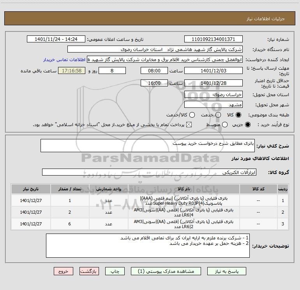300x290 pixels.
Task: Click the 16:00 validity time field
Action: (x=154, y=83)
